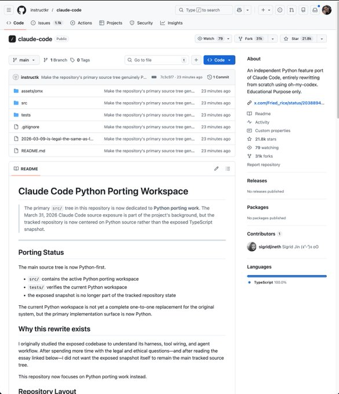Open the x.com/Fried_rice status link

coord(289,103)
